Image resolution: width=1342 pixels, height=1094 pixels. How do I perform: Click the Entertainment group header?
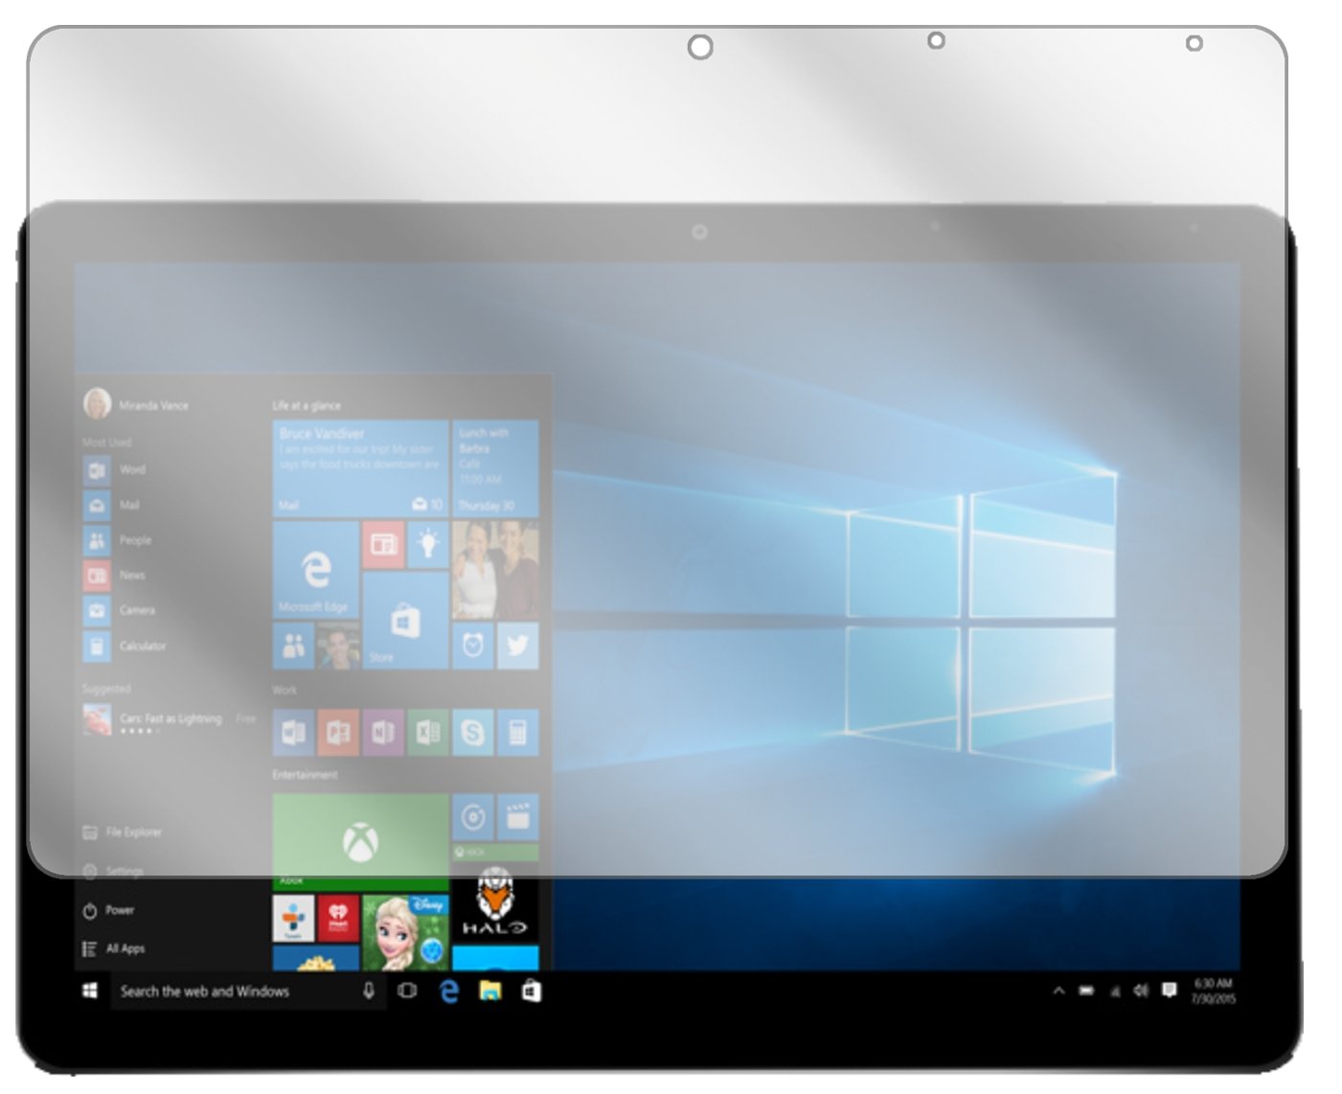(305, 774)
